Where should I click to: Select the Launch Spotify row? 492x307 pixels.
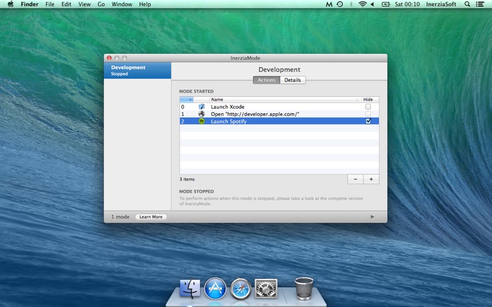click(279, 121)
